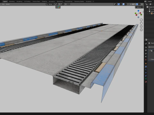Open the Material properties tab
This screenshot has height=115, width=154.
[x=146, y=82]
